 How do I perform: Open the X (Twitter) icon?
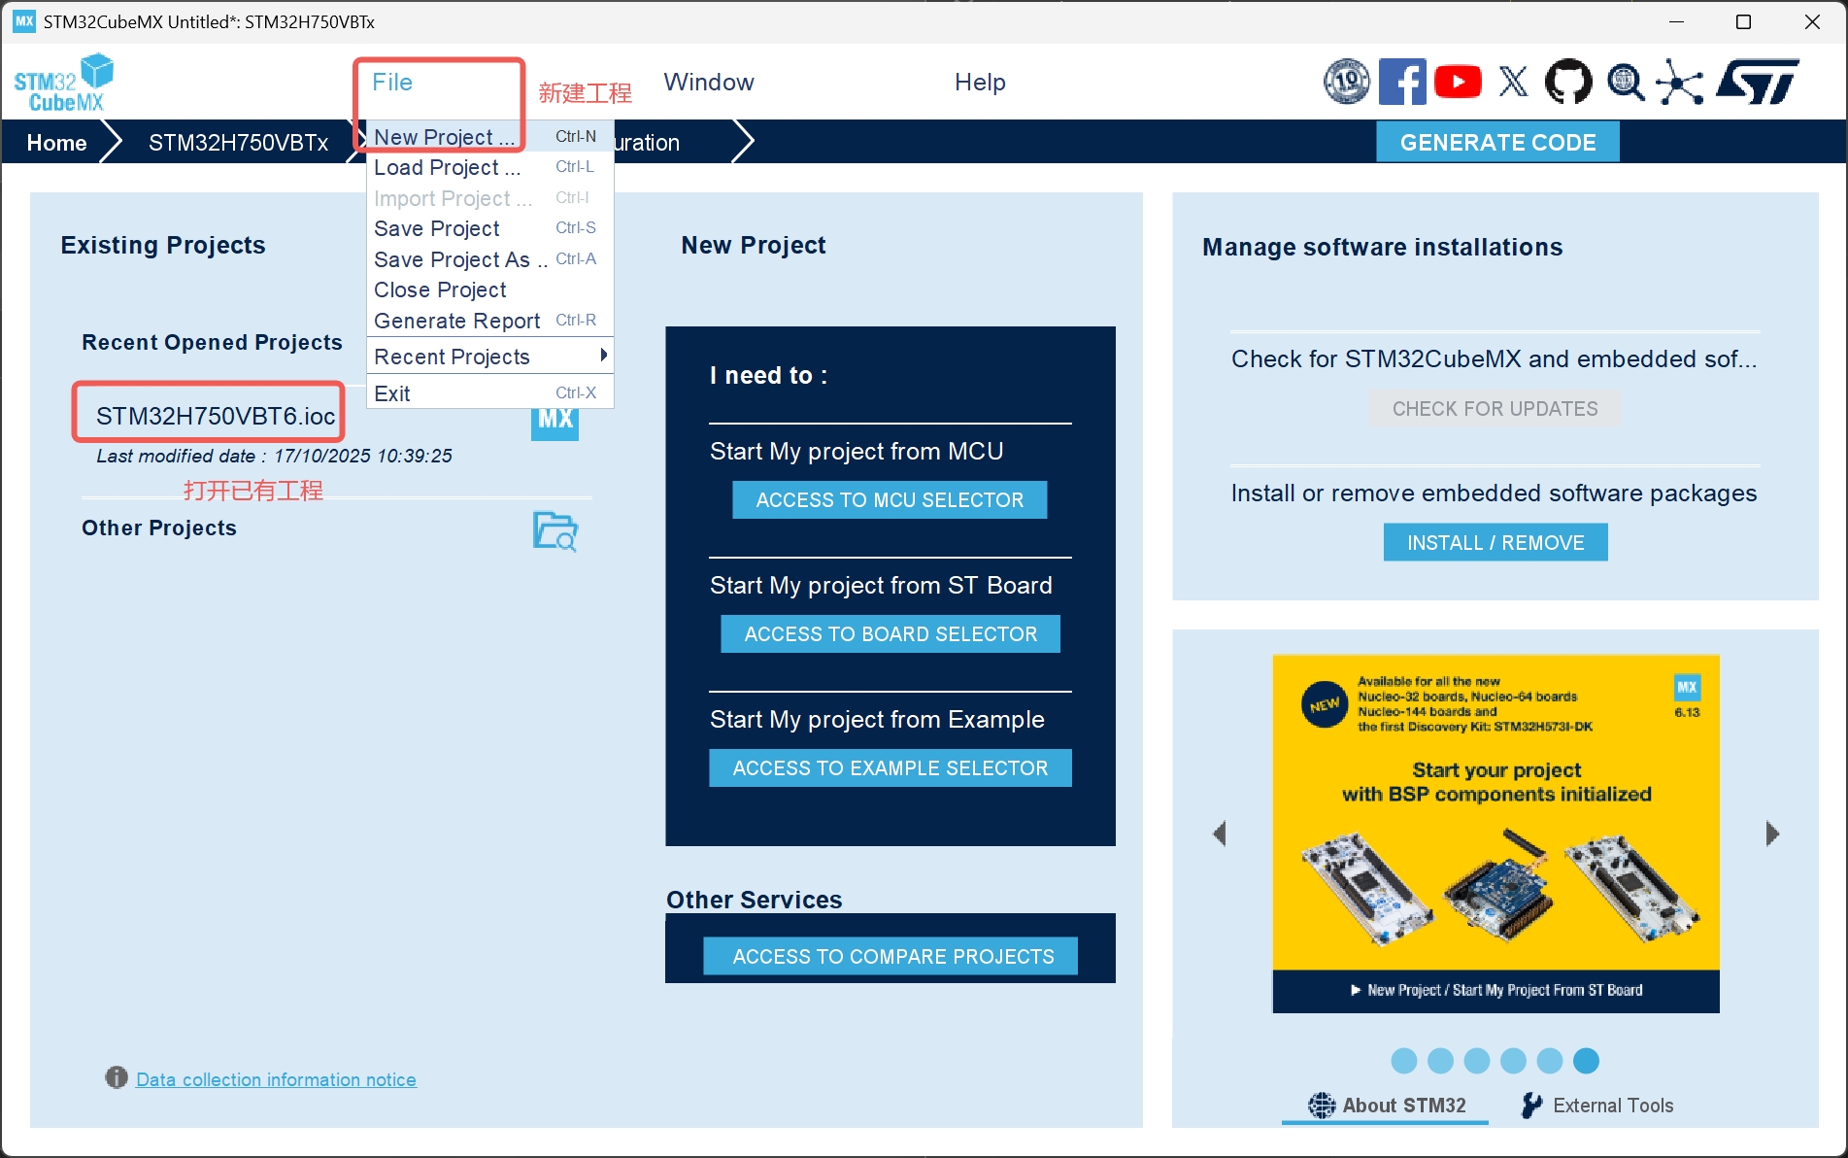(1513, 82)
